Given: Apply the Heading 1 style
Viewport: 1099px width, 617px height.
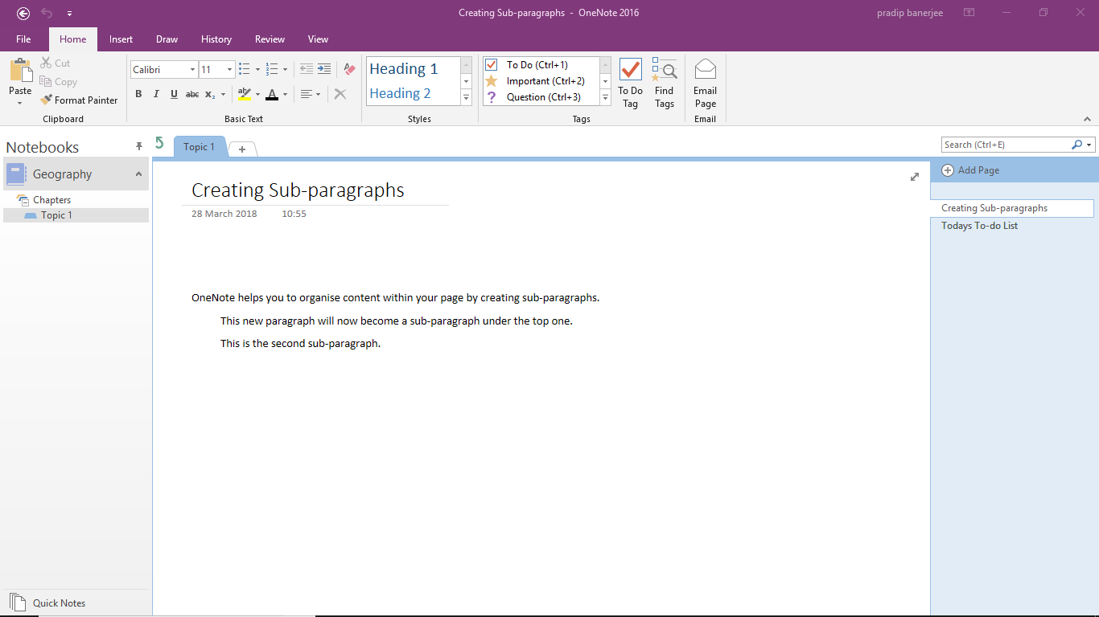Looking at the screenshot, I should pyautogui.click(x=404, y=69).
